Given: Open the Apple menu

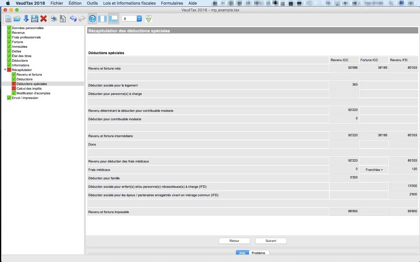Looking at the screenshot, I should [x=8, y=3].
